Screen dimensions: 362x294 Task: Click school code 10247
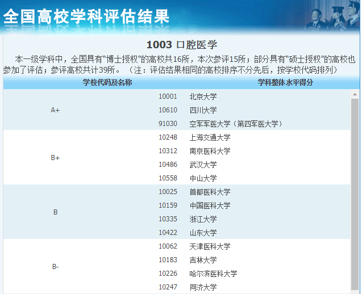168,287
